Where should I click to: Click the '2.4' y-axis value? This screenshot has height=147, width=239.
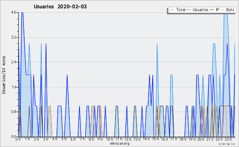(14, 62)
